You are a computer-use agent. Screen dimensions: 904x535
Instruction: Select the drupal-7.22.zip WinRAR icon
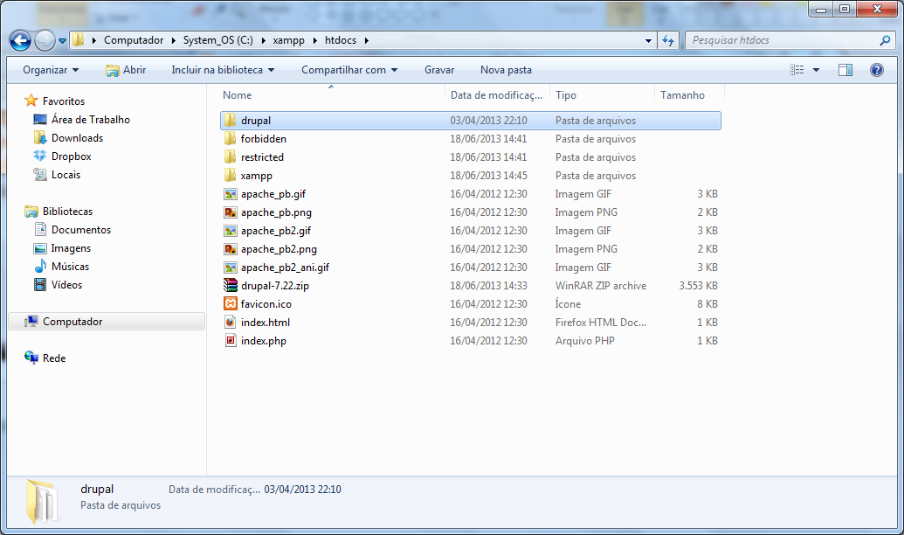[230, 286]
